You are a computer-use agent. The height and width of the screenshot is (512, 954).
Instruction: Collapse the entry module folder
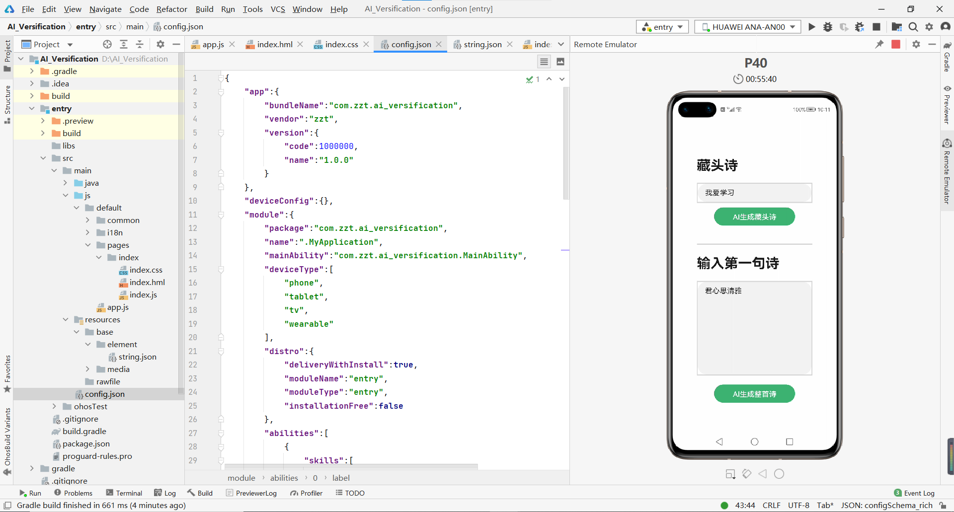click(x=32, y=108)
